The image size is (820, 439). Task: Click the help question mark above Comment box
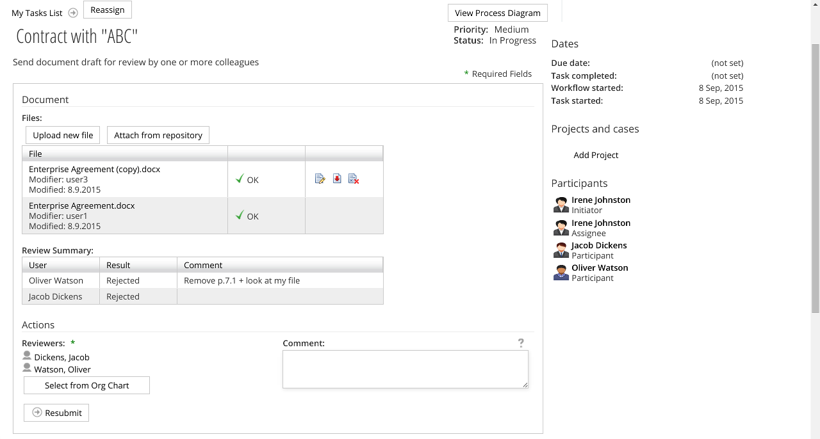point(521,343)
